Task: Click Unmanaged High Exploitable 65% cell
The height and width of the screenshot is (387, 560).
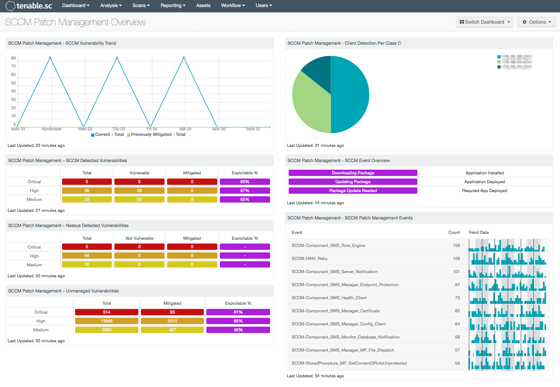Action: pos(238,321)
